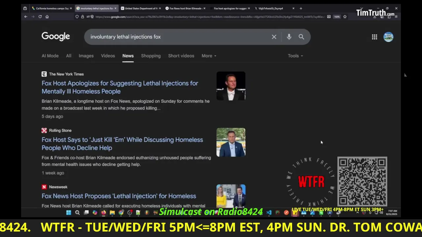The width and height of the screenshot is (422, 237).
Task: Switch to Videos results tab
Action: (108, 56)
